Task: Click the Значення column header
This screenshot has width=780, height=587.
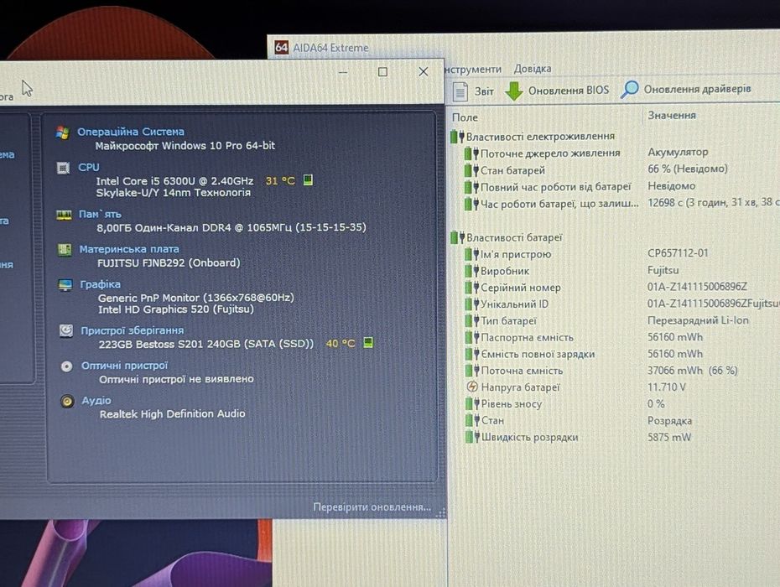Action: point(672,116)
